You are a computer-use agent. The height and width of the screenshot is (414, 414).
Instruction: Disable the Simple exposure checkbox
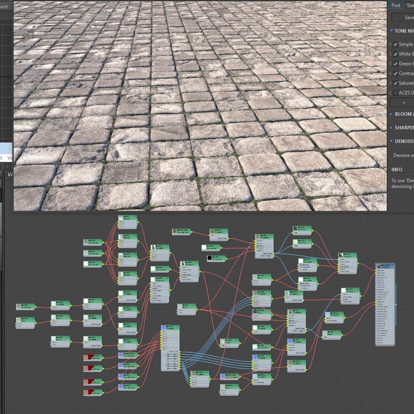tap(396, 44)
